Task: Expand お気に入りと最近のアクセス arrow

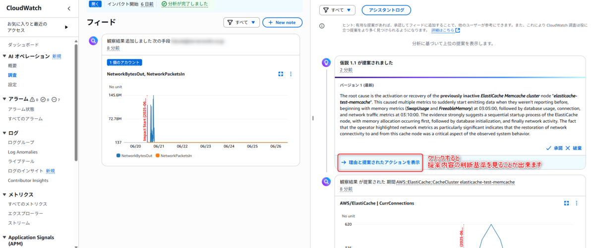Action: [66, 27]
